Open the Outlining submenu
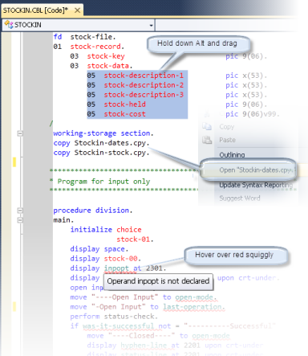Screen dimensions: 308x356 232,155
